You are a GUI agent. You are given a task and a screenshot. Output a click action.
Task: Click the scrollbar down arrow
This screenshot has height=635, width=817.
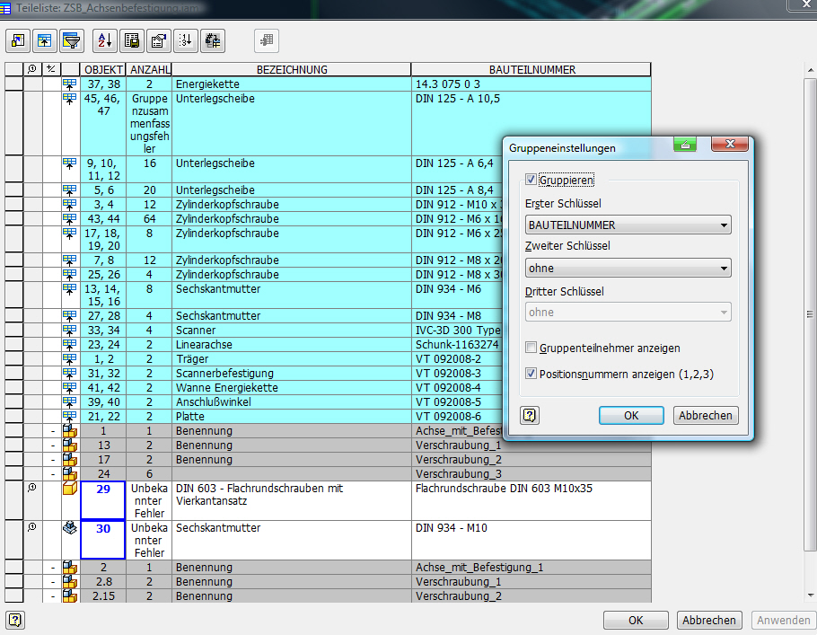coord(810,595)
